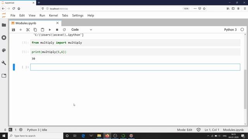Open the View menu
This screenshot has width=248, height=139.
pyautogui.click(x=32, y=15)
